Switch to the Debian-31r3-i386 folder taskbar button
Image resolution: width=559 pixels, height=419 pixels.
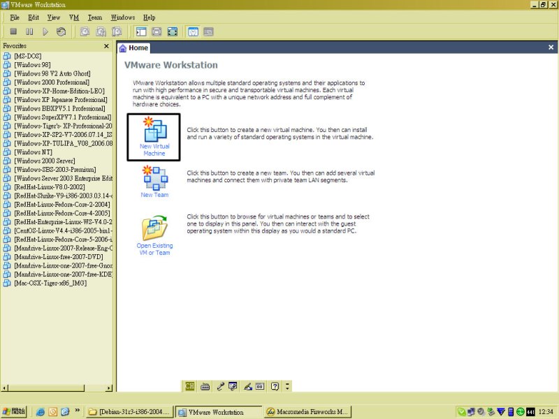(x=130, y=412)
